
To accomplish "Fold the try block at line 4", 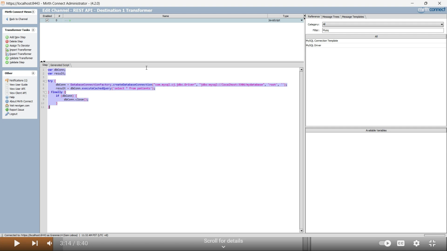I will (x=45, y=81).
